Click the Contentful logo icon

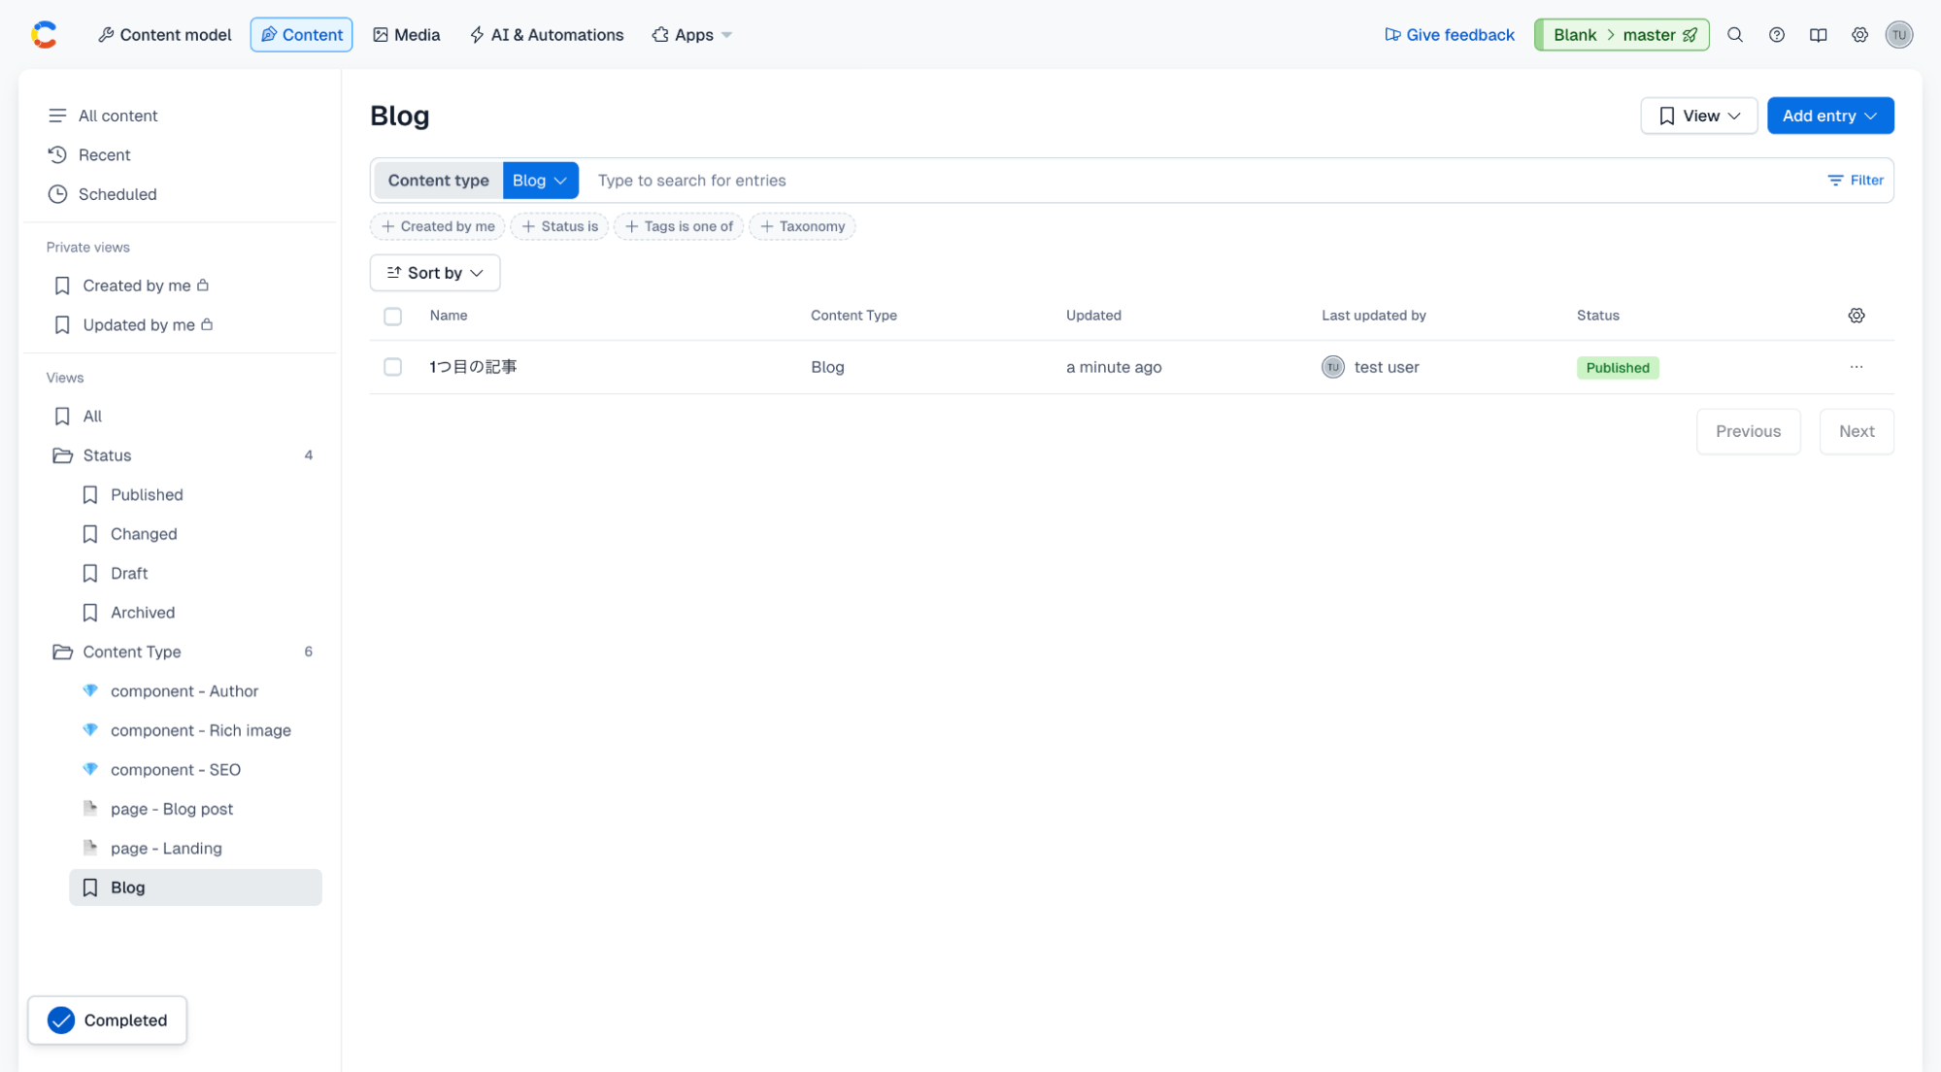pyautogui.click(x=44, y=35)
